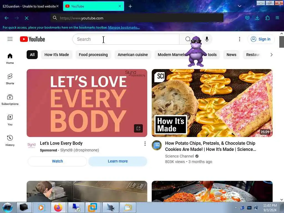
Task: Open the kitchen worker video thumbnail
Action: (87, 191)
